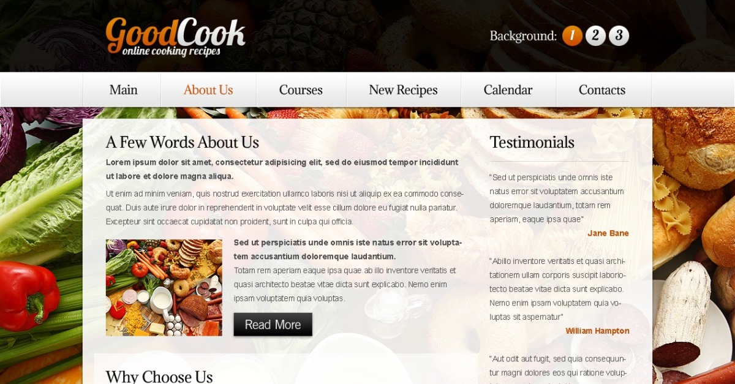This screenshot has height=384, width=735.
Task: Click the Background label text
Action: click(x=523, y=36)
